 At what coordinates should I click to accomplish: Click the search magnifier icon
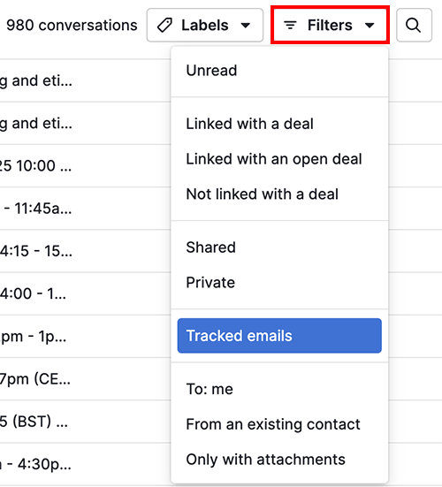pyautogui.click(x=414, y=25)
